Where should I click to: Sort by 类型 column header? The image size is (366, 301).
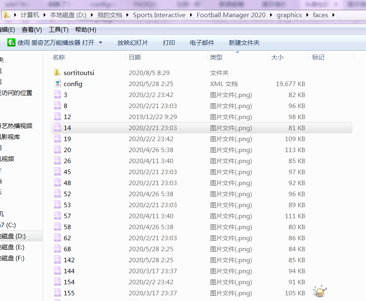[x=216, y=57]
